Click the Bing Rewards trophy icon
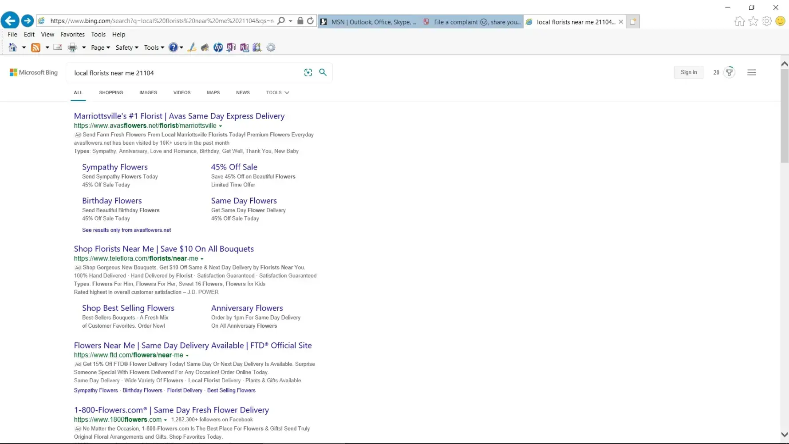The height and width of the screenshot is (444, 789). pyautogui.click(x=729, y=72)
